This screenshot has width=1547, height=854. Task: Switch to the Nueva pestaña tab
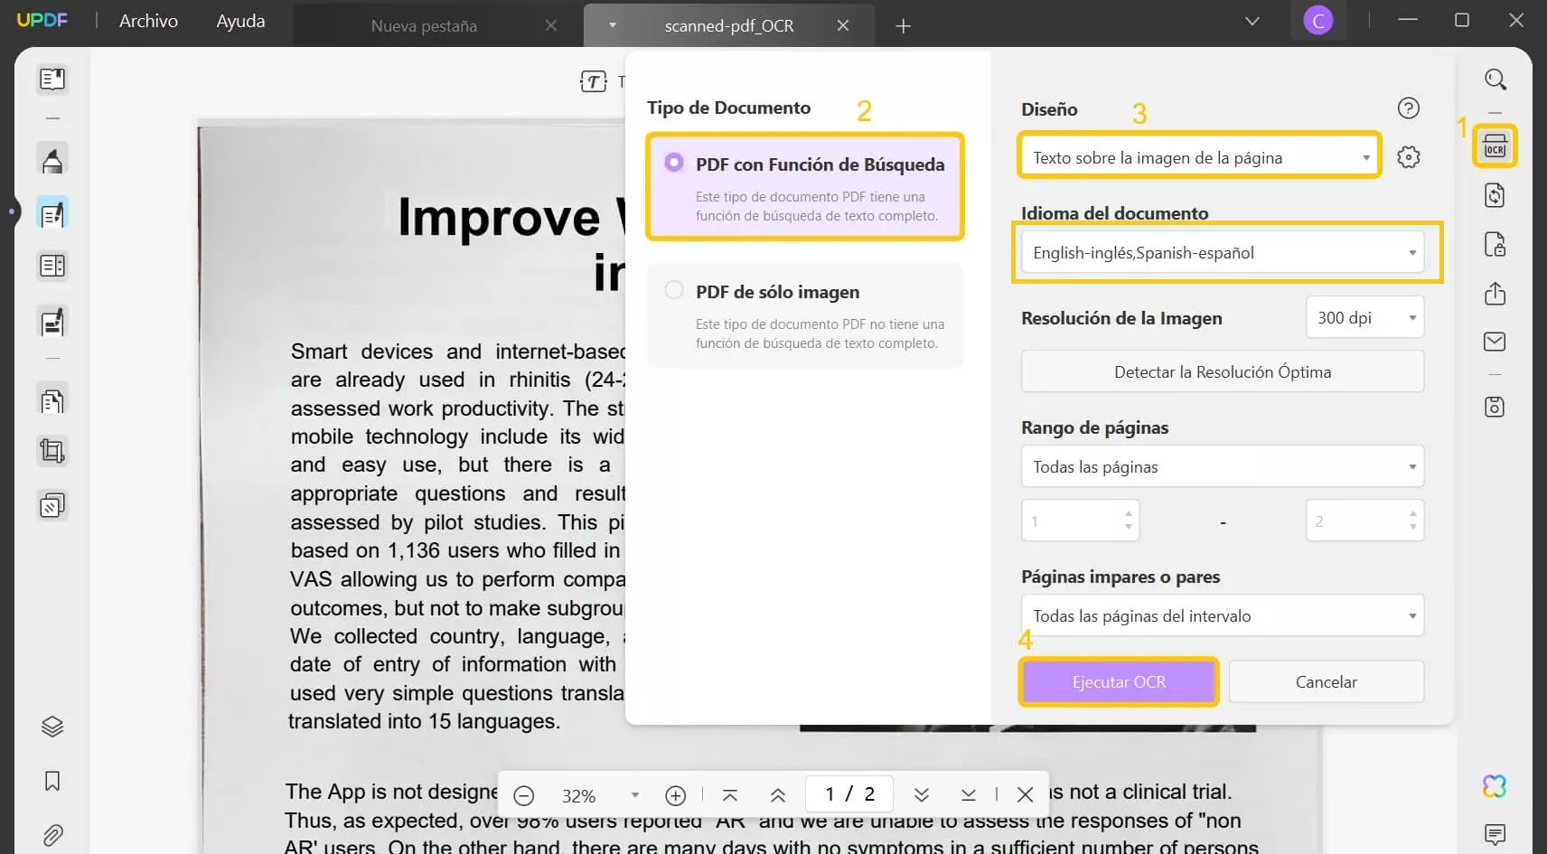[x=423, y=26]
